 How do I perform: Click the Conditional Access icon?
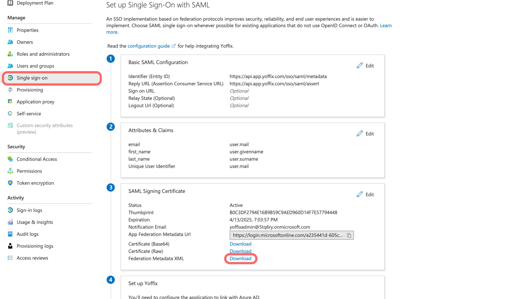click(10, 159)
